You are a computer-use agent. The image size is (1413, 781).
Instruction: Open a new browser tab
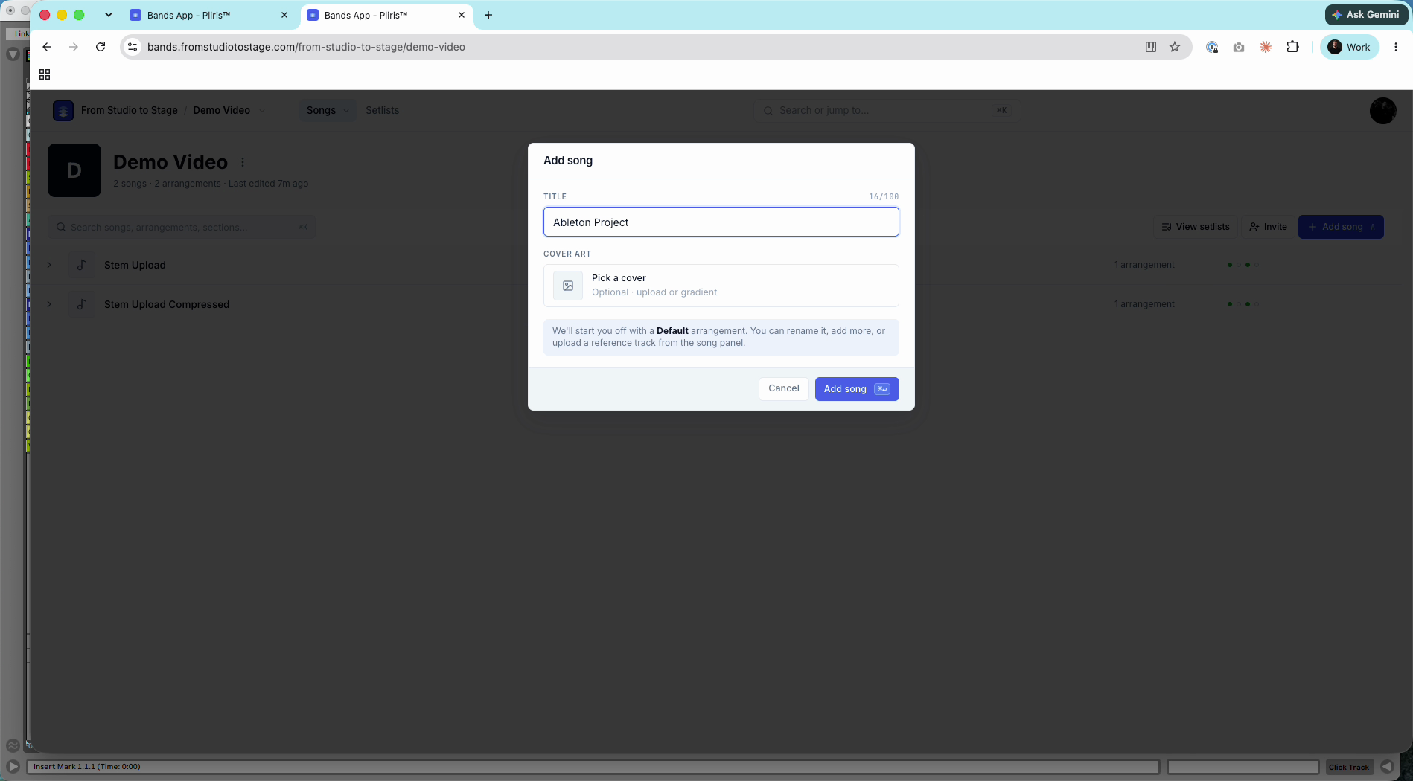click(x=488, y=15)
